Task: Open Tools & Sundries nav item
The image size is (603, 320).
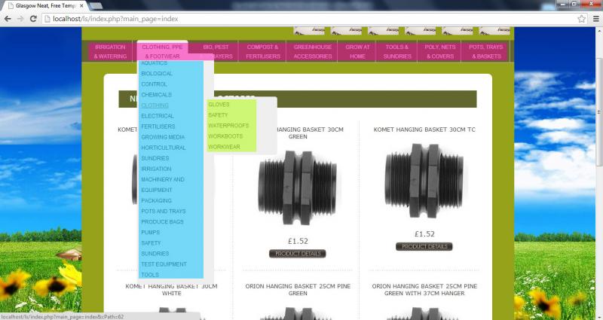Action: pos(397,51)
